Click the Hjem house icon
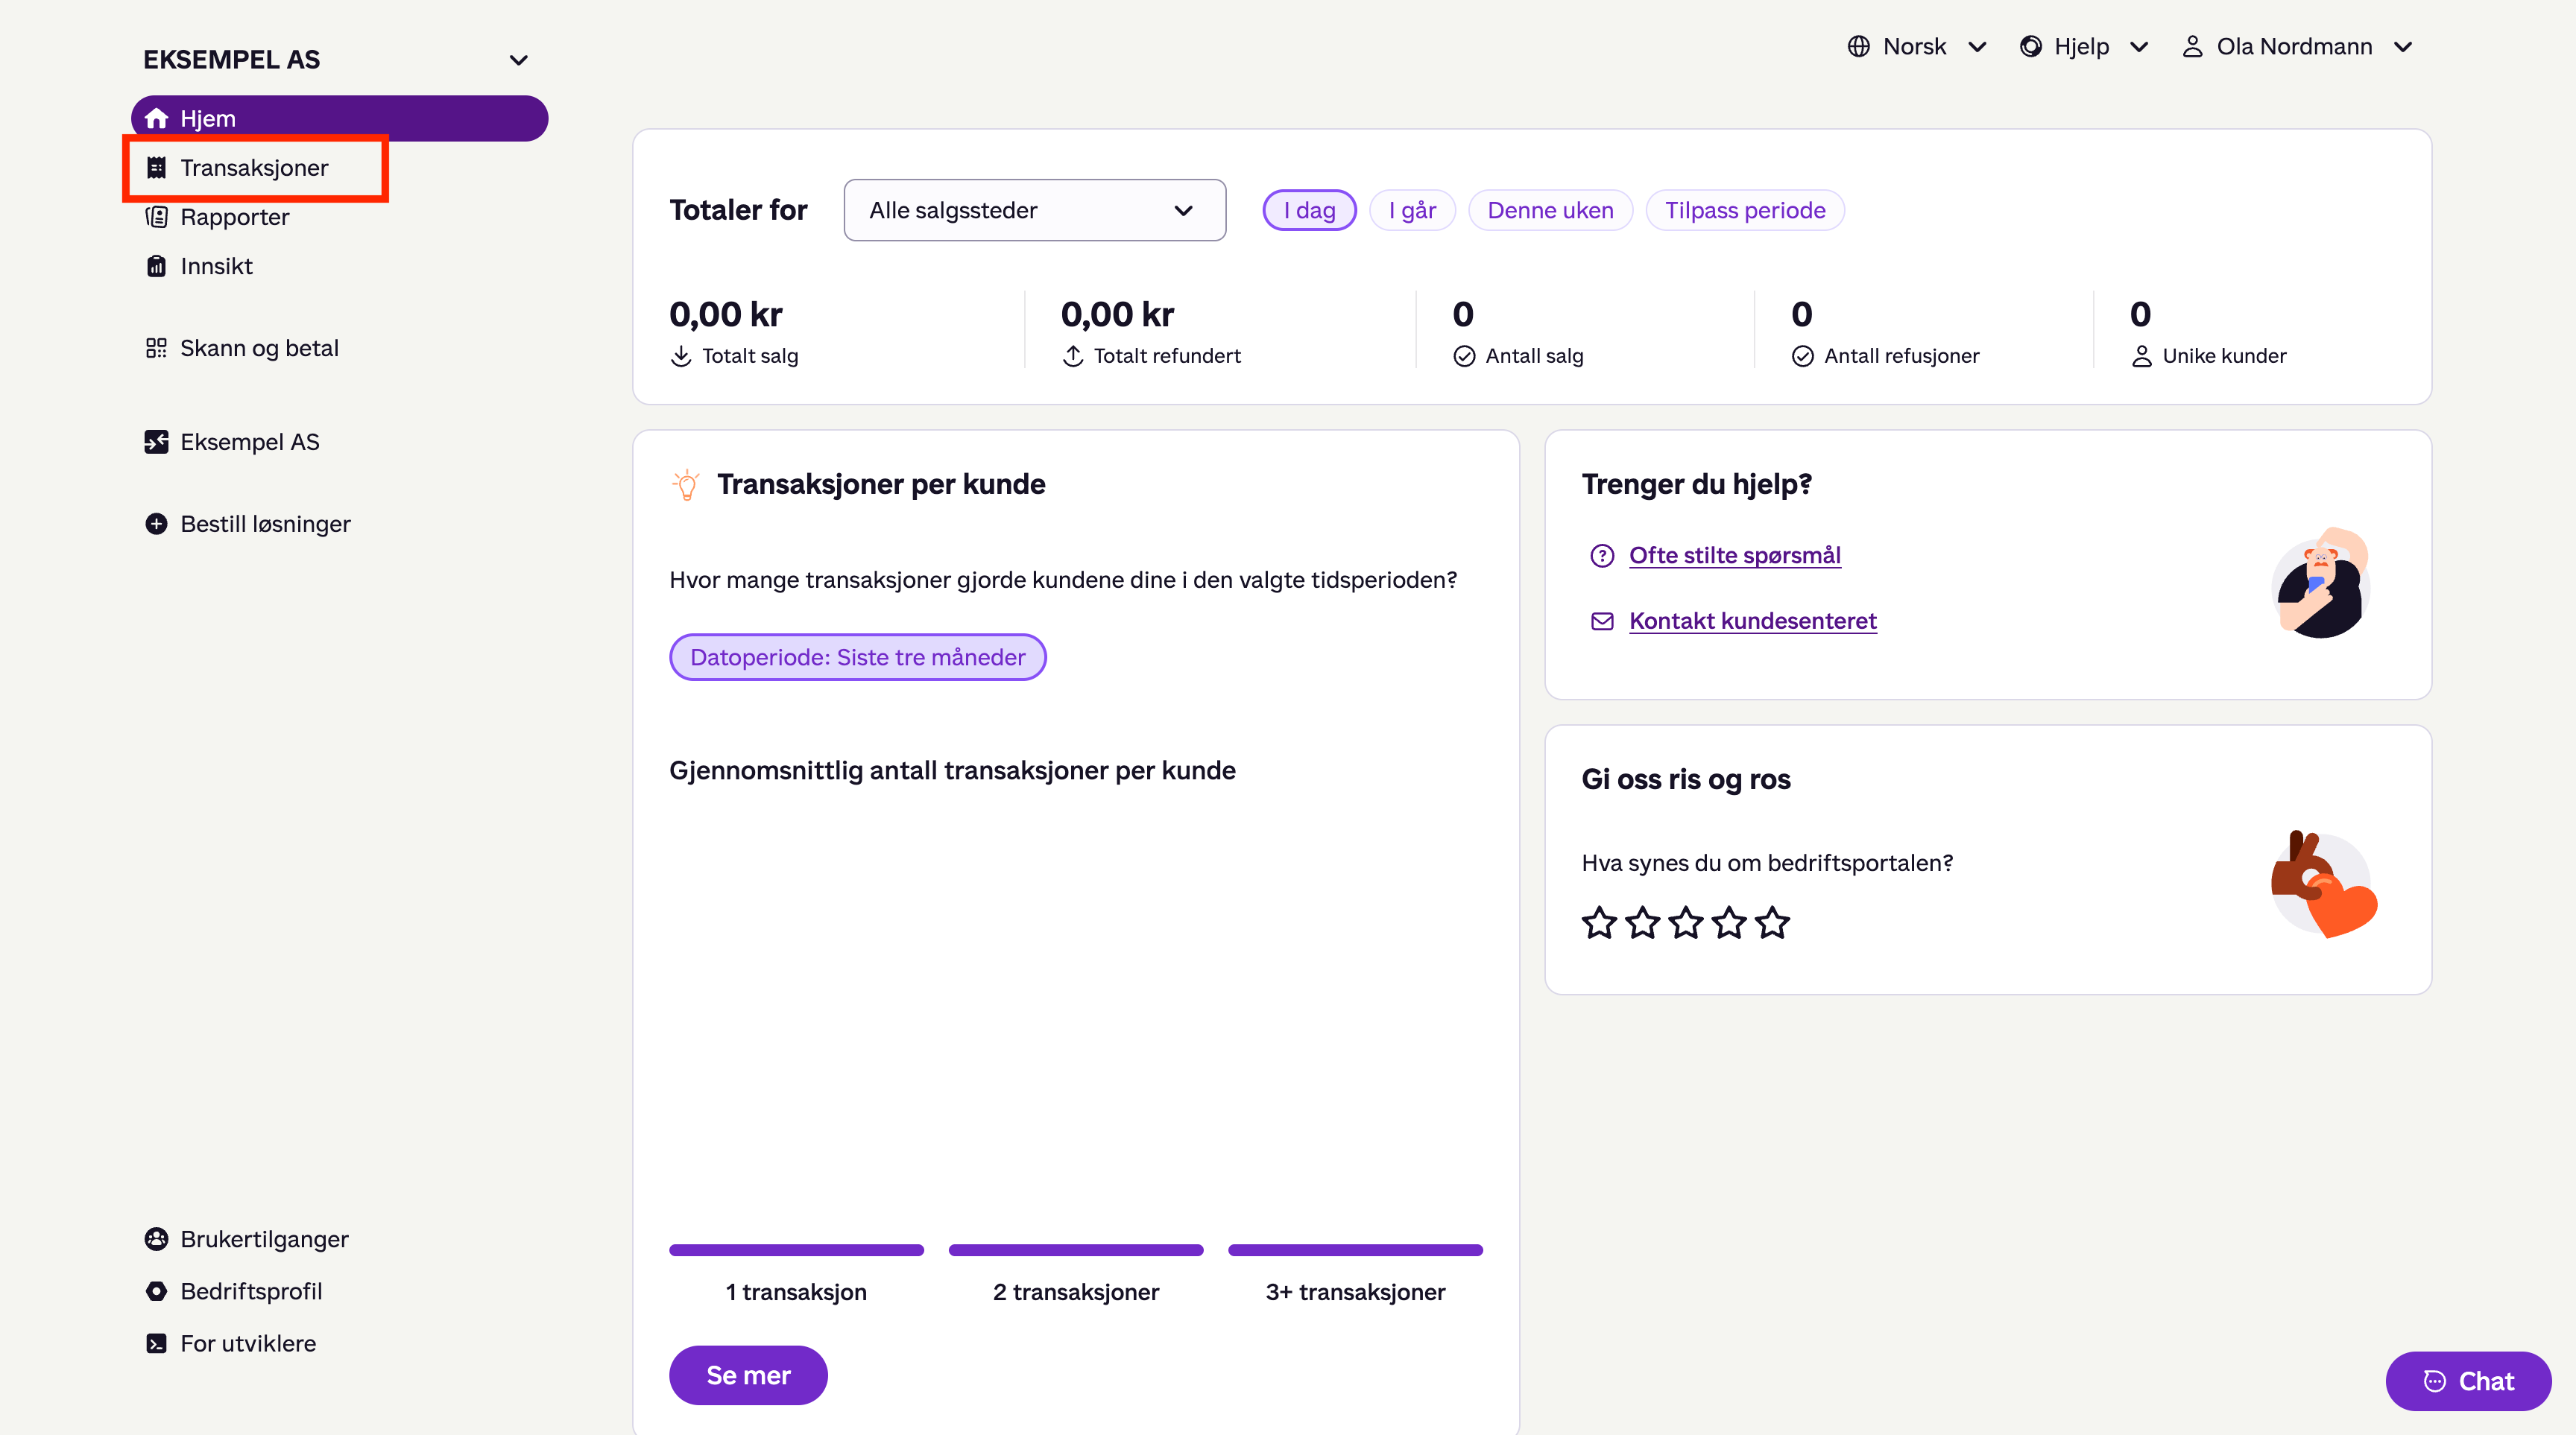The width and height of the screenshot is (2576, 1435). click(156, 119)
